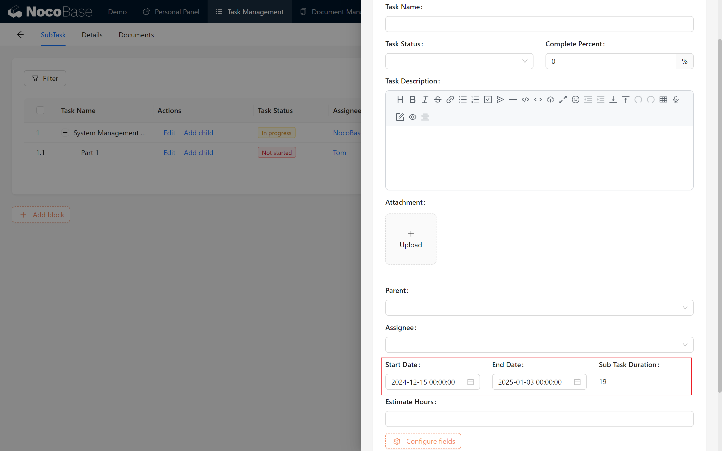Viewport: 722px width, 451px height.
Task: Expand the Assignee field dropdown
Action: [x=686, y=345]
